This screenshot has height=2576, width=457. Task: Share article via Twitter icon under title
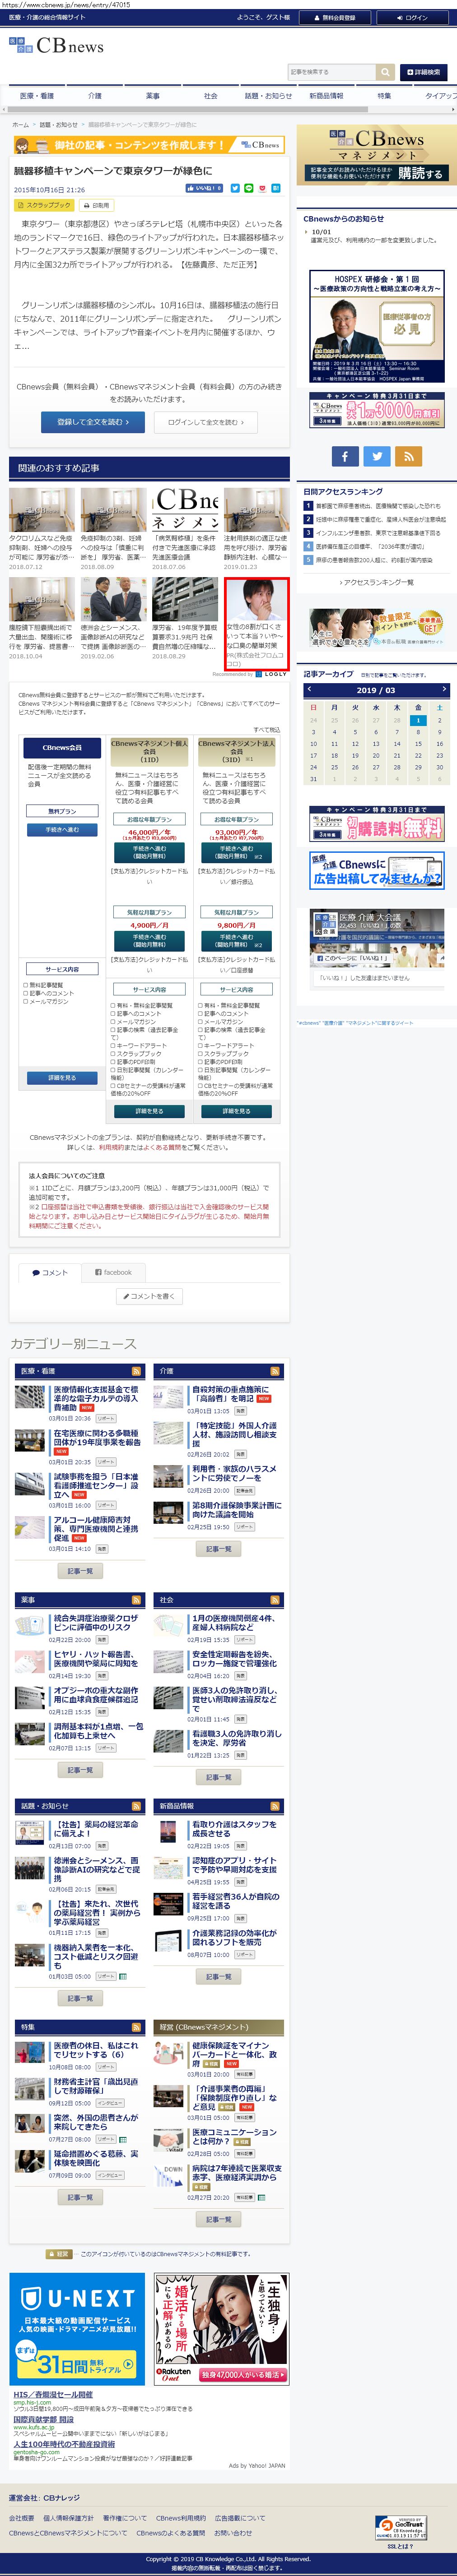pos(235,188)
